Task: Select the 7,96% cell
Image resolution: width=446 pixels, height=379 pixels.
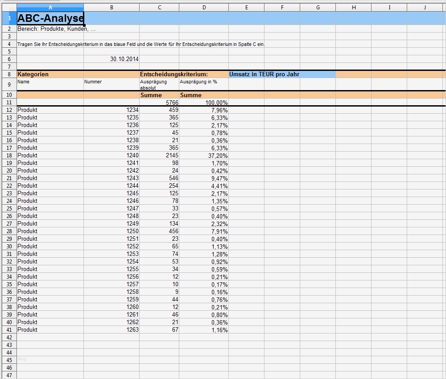Action: [204, 110]
